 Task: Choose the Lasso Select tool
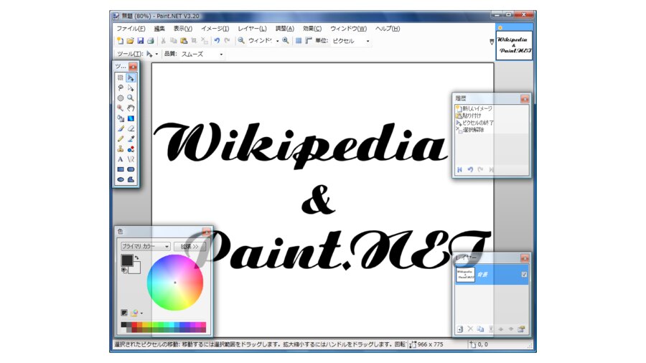pos(121,88)
